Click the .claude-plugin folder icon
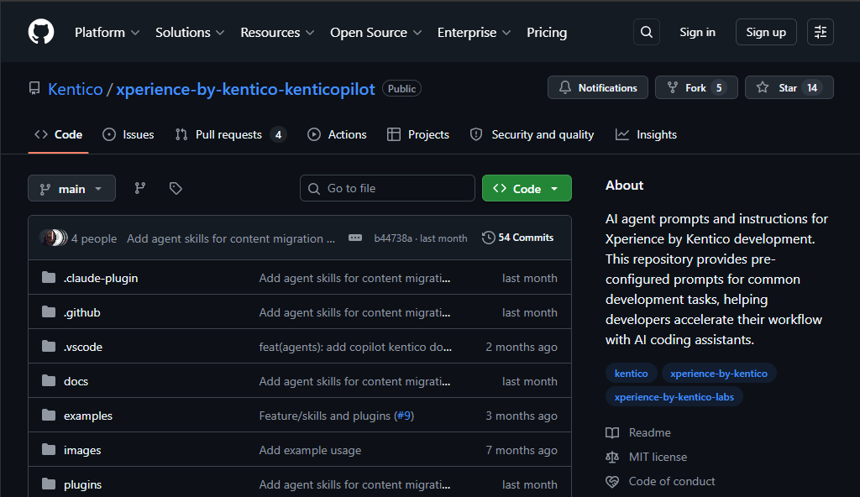The image size is (860, 497). point(49,278)
